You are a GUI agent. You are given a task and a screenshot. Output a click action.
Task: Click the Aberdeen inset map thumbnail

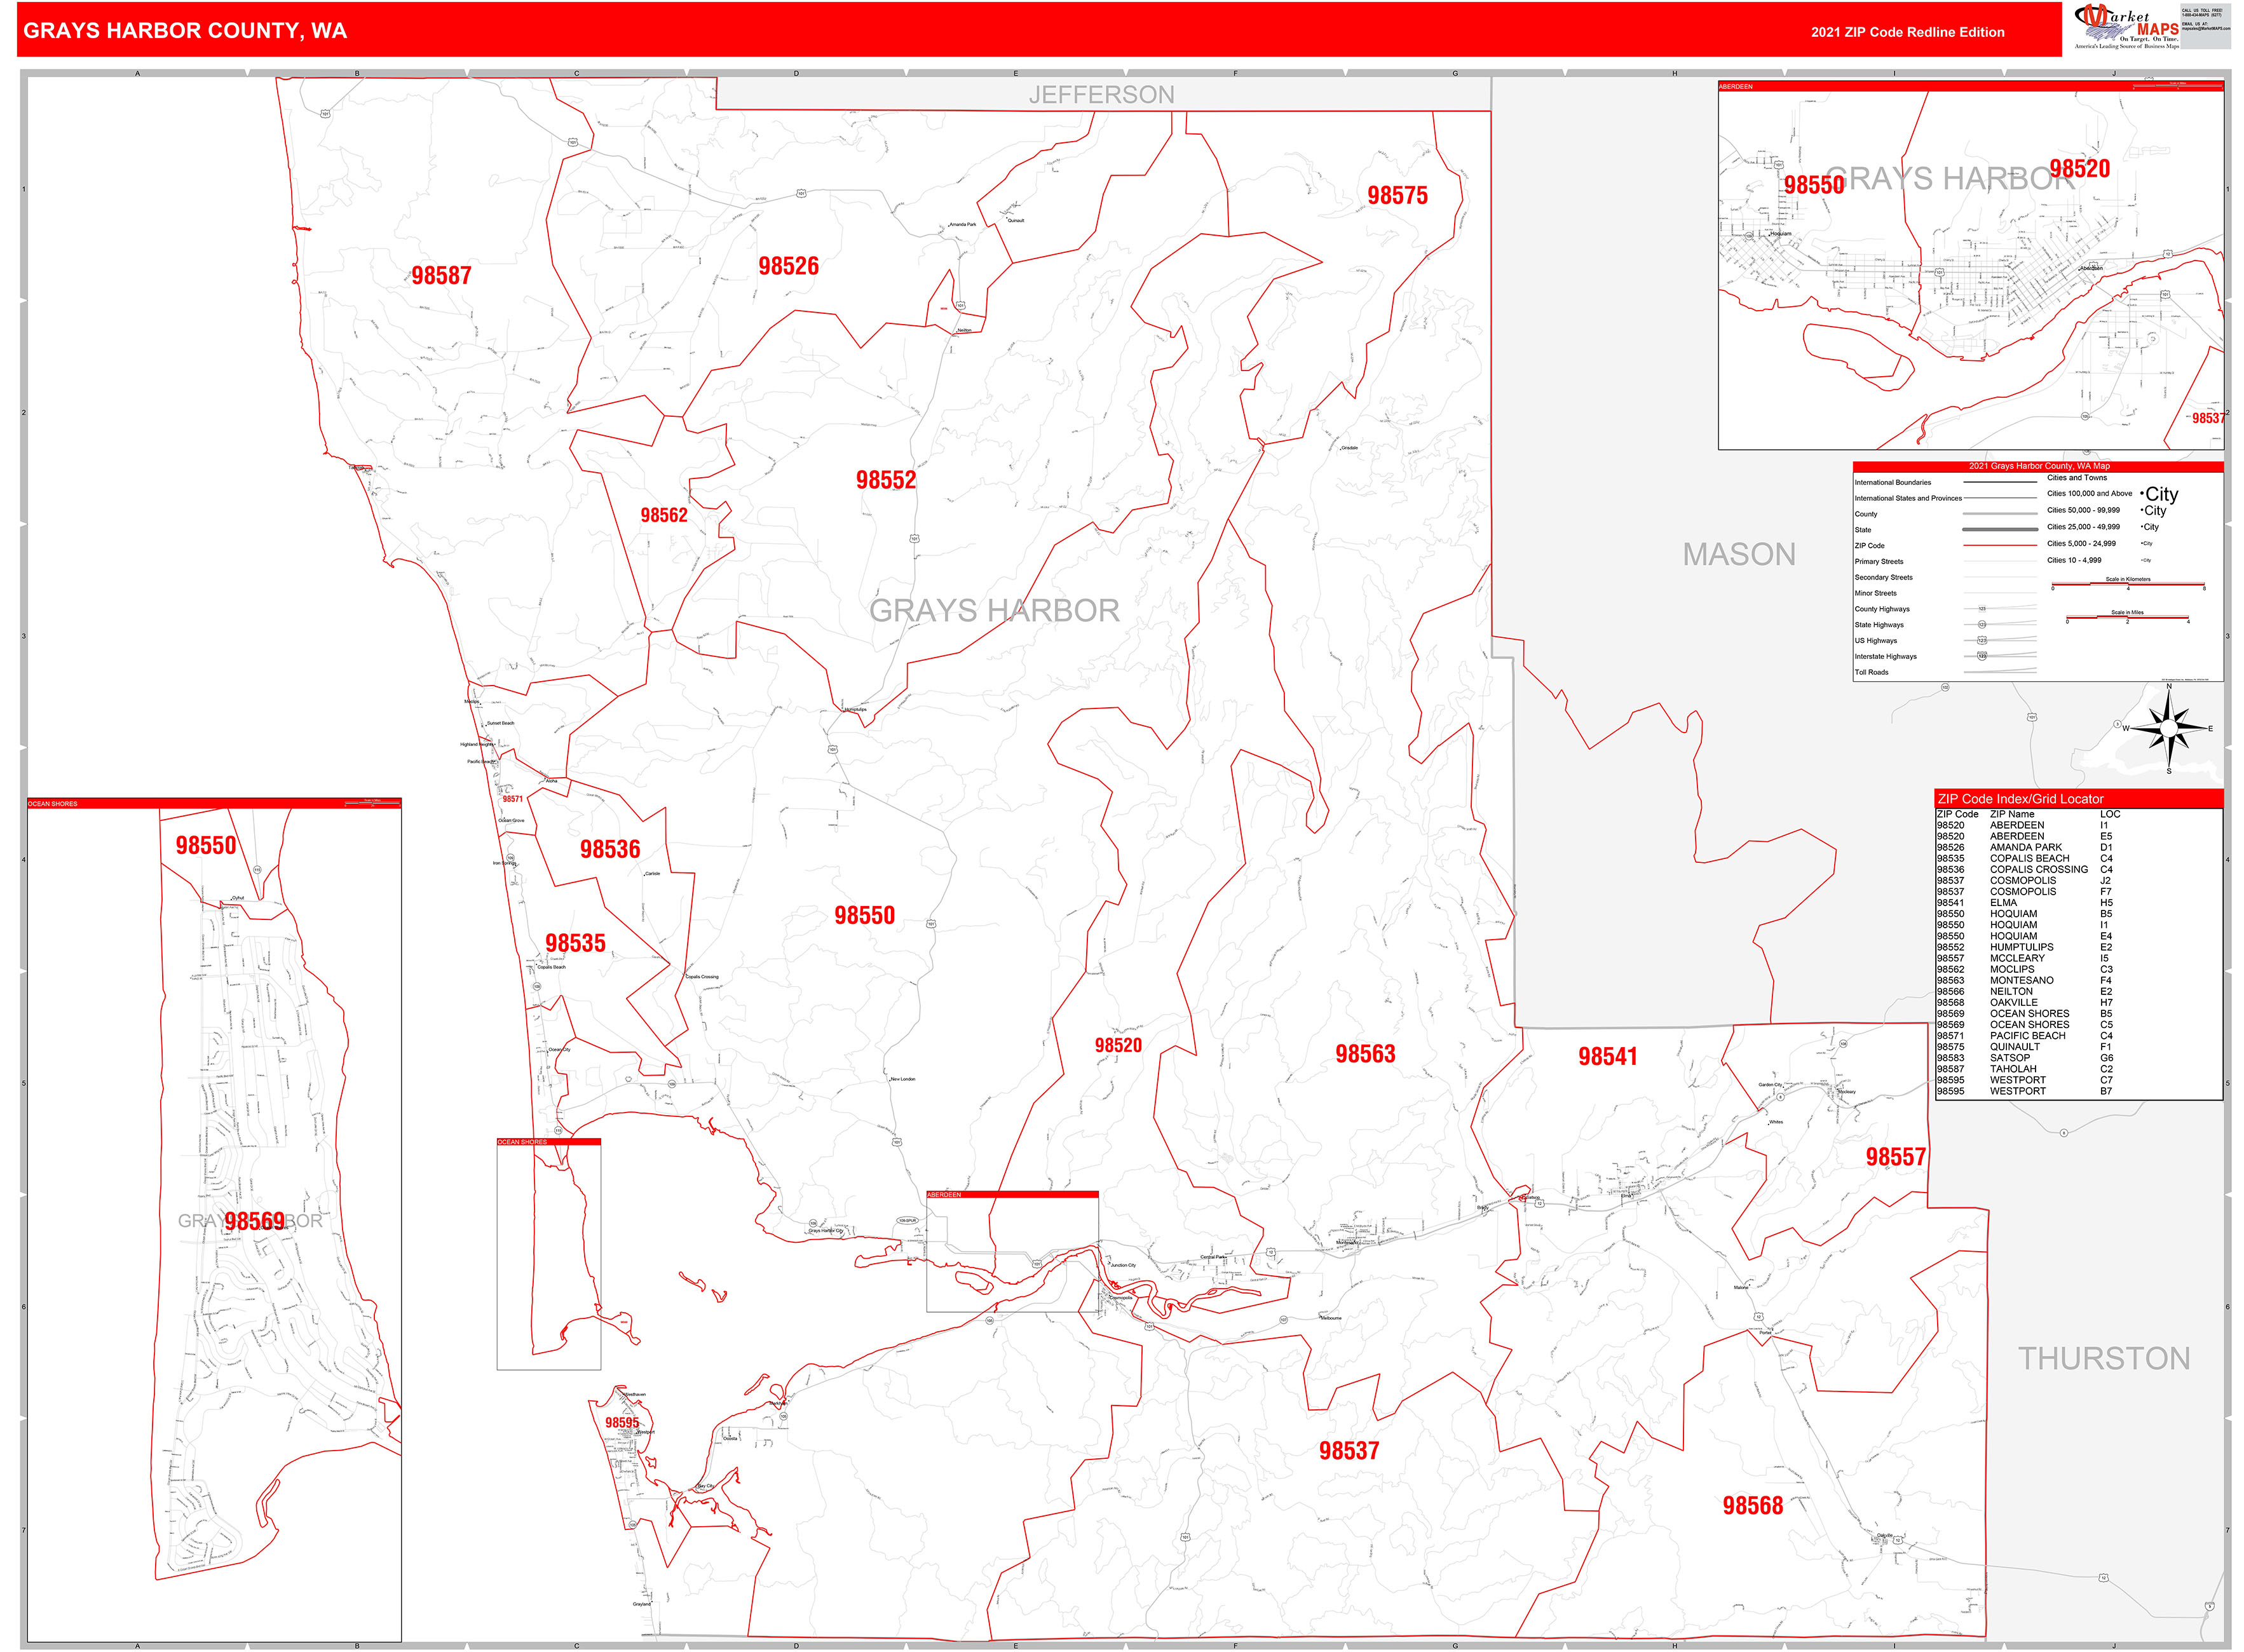1970,265
